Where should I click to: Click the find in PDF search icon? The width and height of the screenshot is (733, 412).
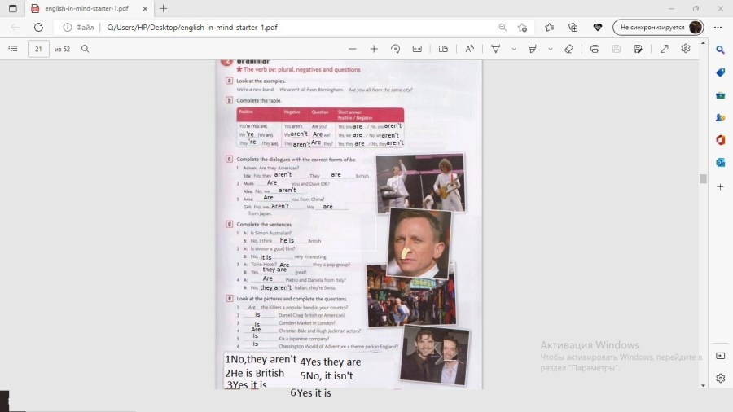click(86, 49)
